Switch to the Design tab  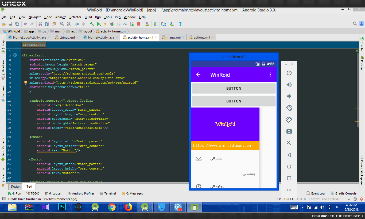pos(16,187)
